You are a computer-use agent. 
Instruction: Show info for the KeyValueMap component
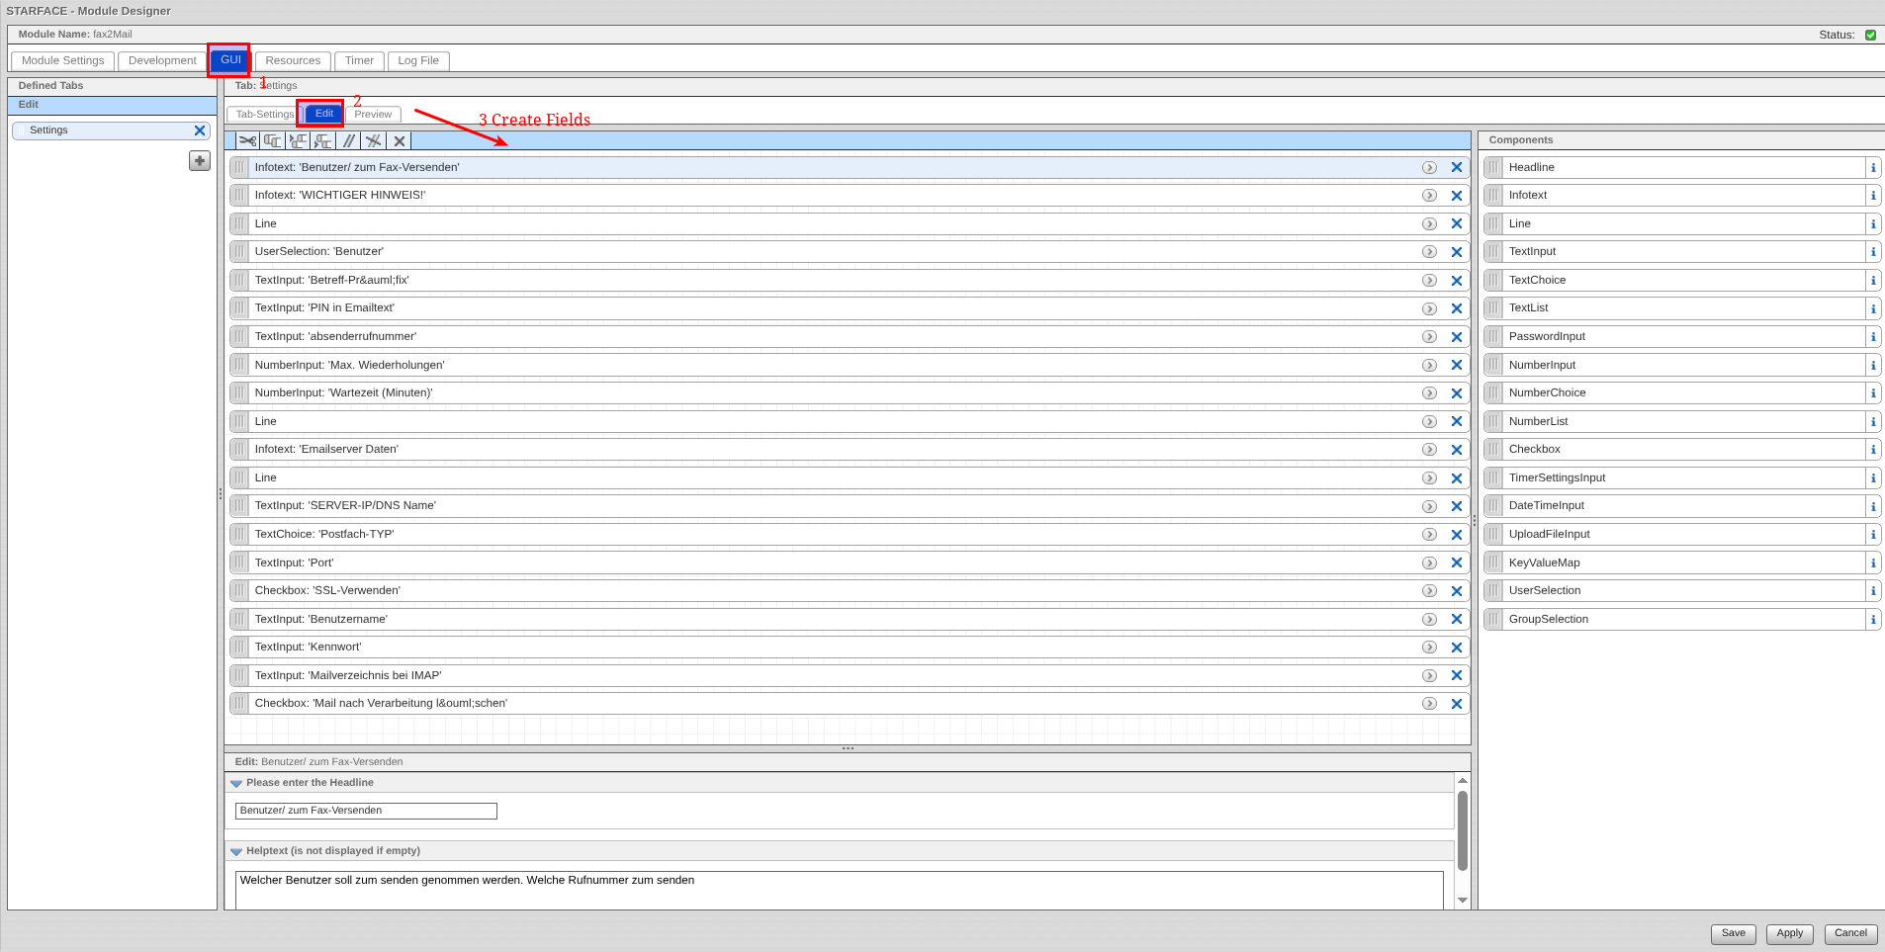coord(1872,563)
